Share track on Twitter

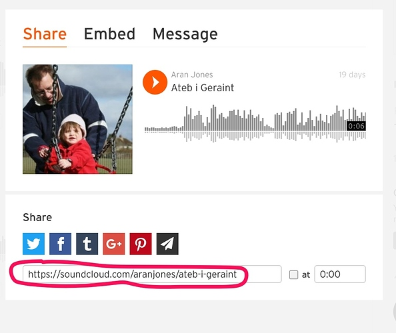pyautogui.click(x=33, y=244)
